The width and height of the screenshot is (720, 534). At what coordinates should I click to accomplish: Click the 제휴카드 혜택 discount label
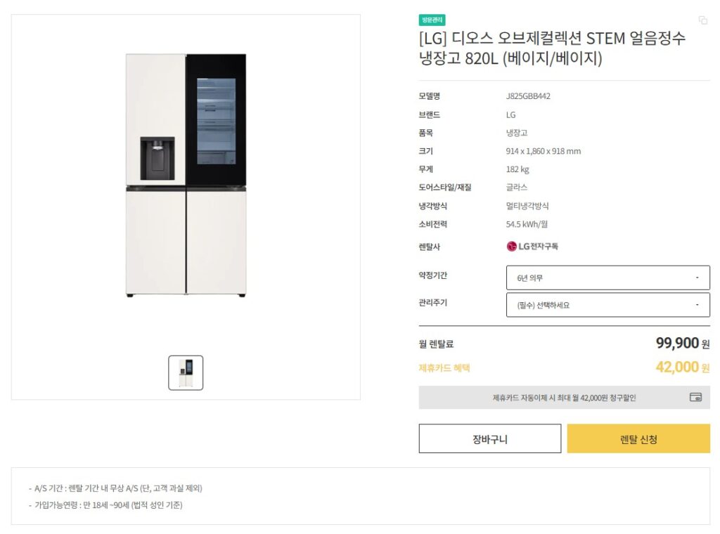pos(444,367)
